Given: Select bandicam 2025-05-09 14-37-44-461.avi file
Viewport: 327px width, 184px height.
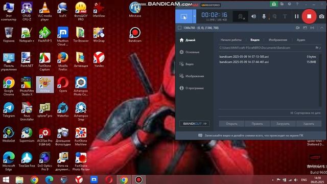Looking at the screenshot, I should click(268, 62).
